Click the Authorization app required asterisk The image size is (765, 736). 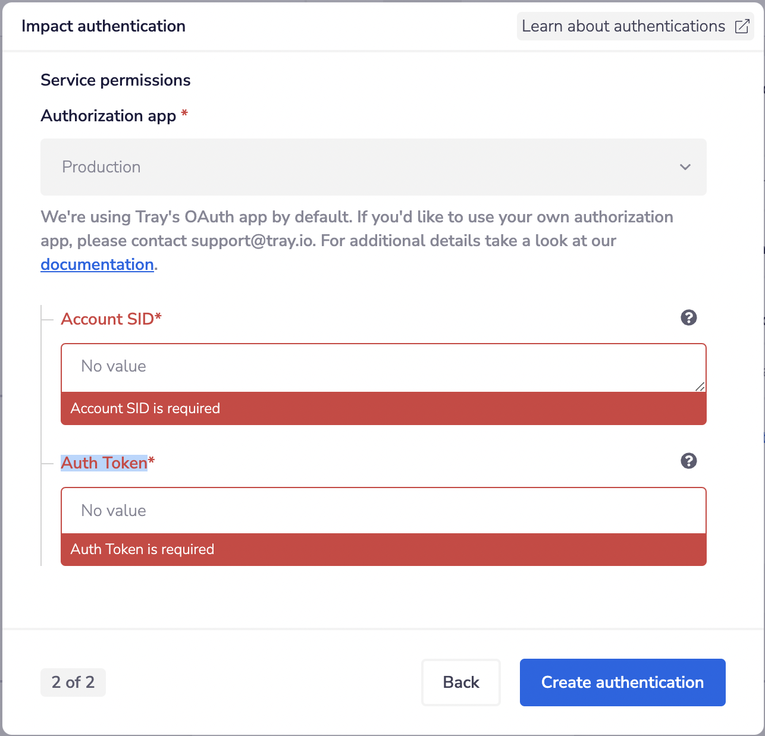pos(184,115)
